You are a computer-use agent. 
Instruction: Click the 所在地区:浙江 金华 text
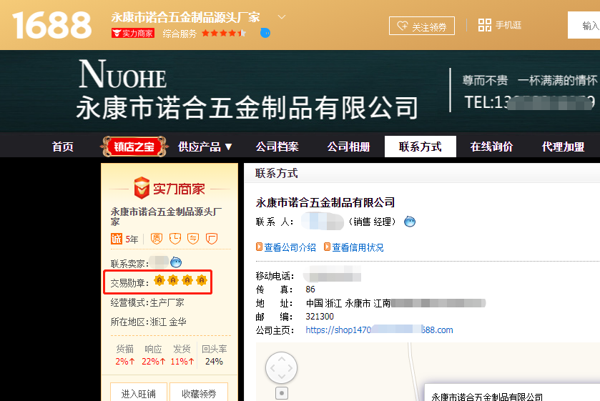[x=149, y=322]
